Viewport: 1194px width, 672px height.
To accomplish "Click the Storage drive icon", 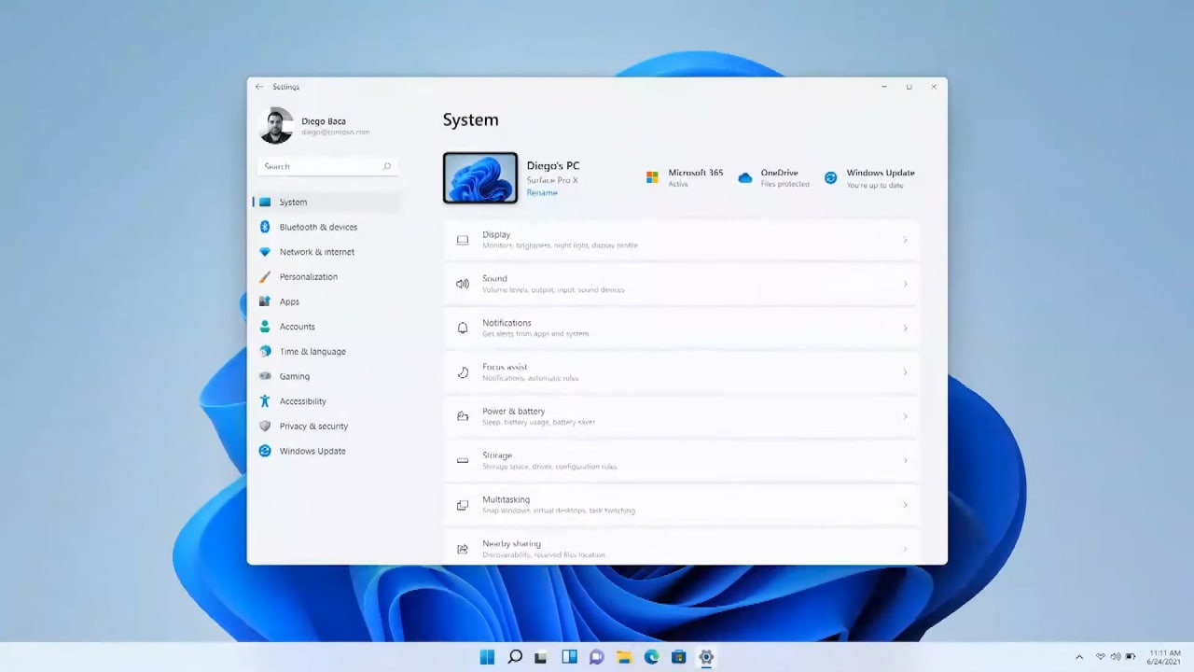I will pyautogui.click(x=463, y=460).
